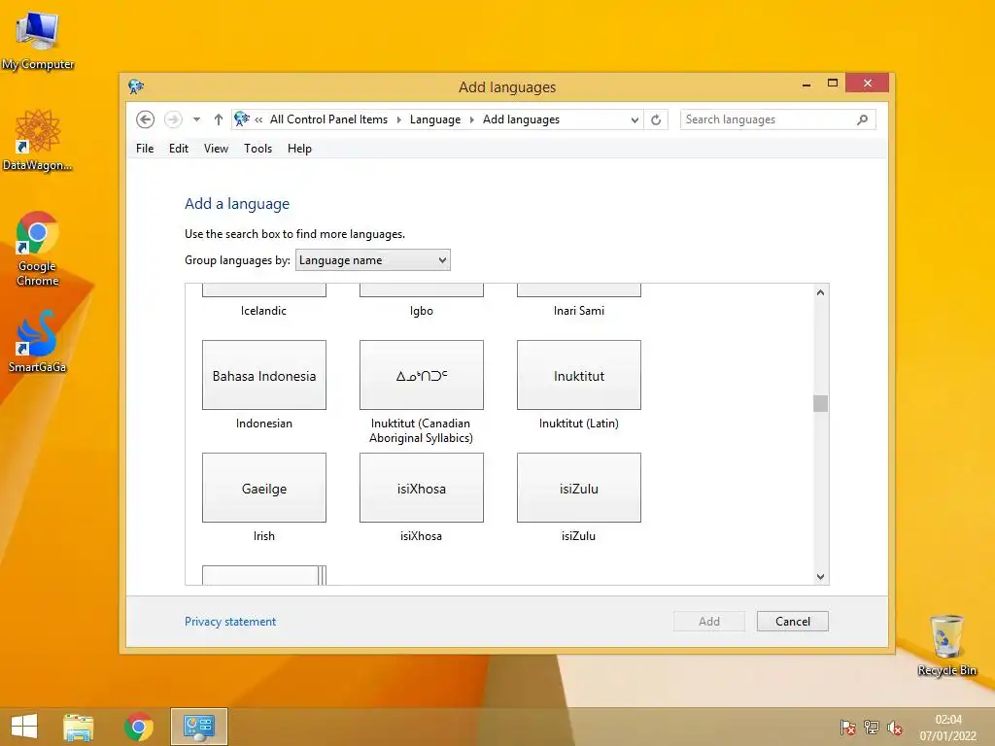This screenshot has height=746, width=995.
Task: Open recent locations dropdown arrow
Action: (x=196, y=119)
